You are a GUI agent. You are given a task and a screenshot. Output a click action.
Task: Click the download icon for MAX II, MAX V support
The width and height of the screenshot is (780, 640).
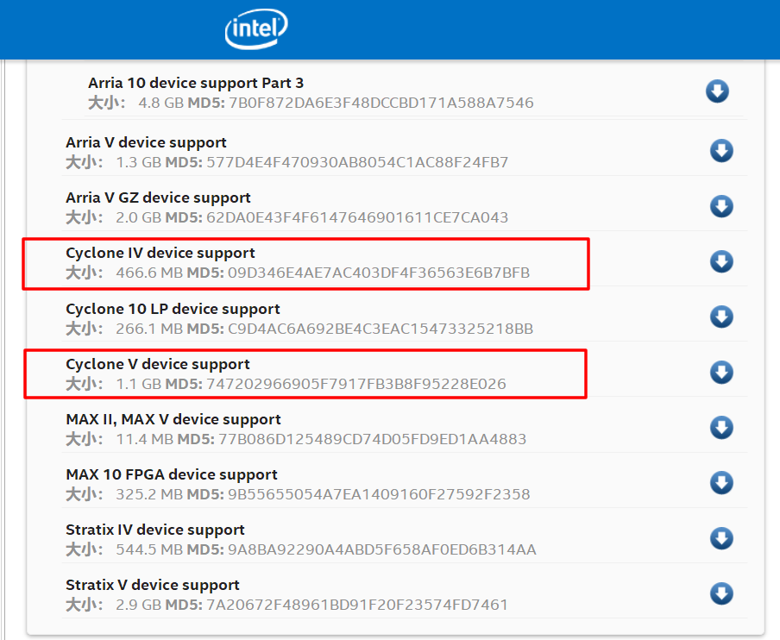[721, 427]
